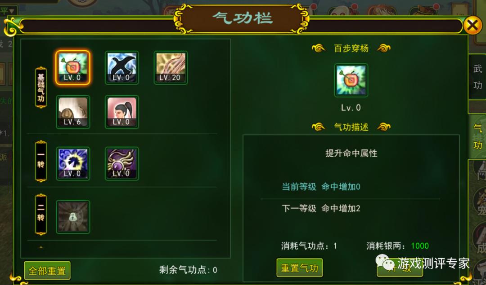Click the 重置气功 button
Viewport: 486px width, 285px height.
(299, 268)
